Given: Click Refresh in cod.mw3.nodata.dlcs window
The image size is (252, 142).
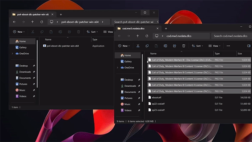Looking at the screenshot, I should tap(147, 36).
